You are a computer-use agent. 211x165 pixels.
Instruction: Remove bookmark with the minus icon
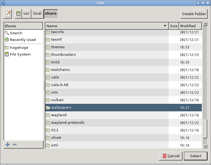coord(15,145)
